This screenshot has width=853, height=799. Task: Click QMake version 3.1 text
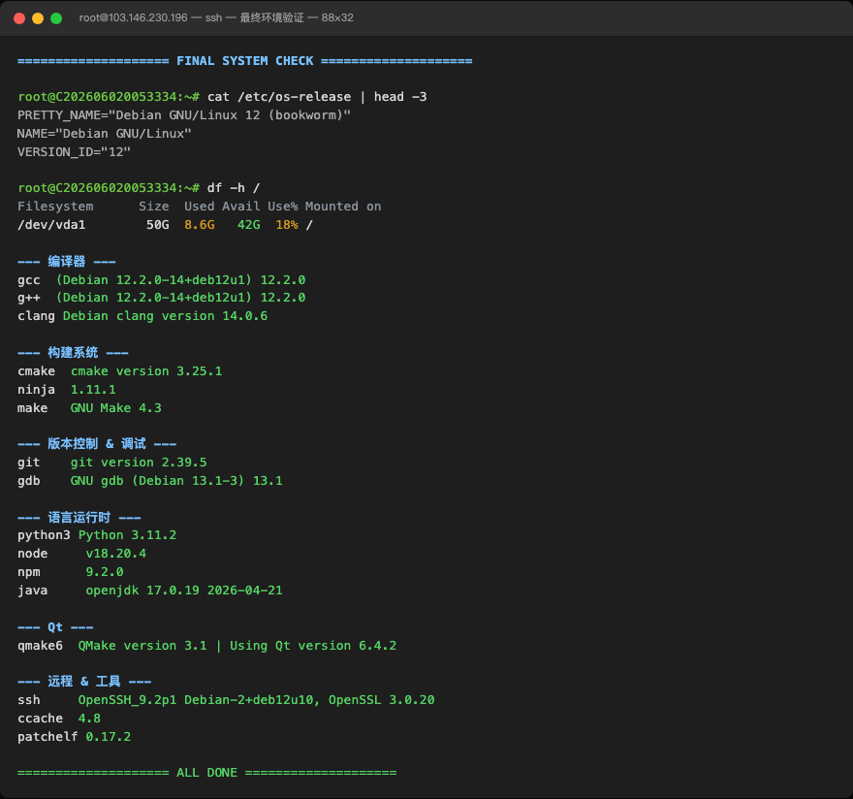pyautogui.click(x=142, y=646)
